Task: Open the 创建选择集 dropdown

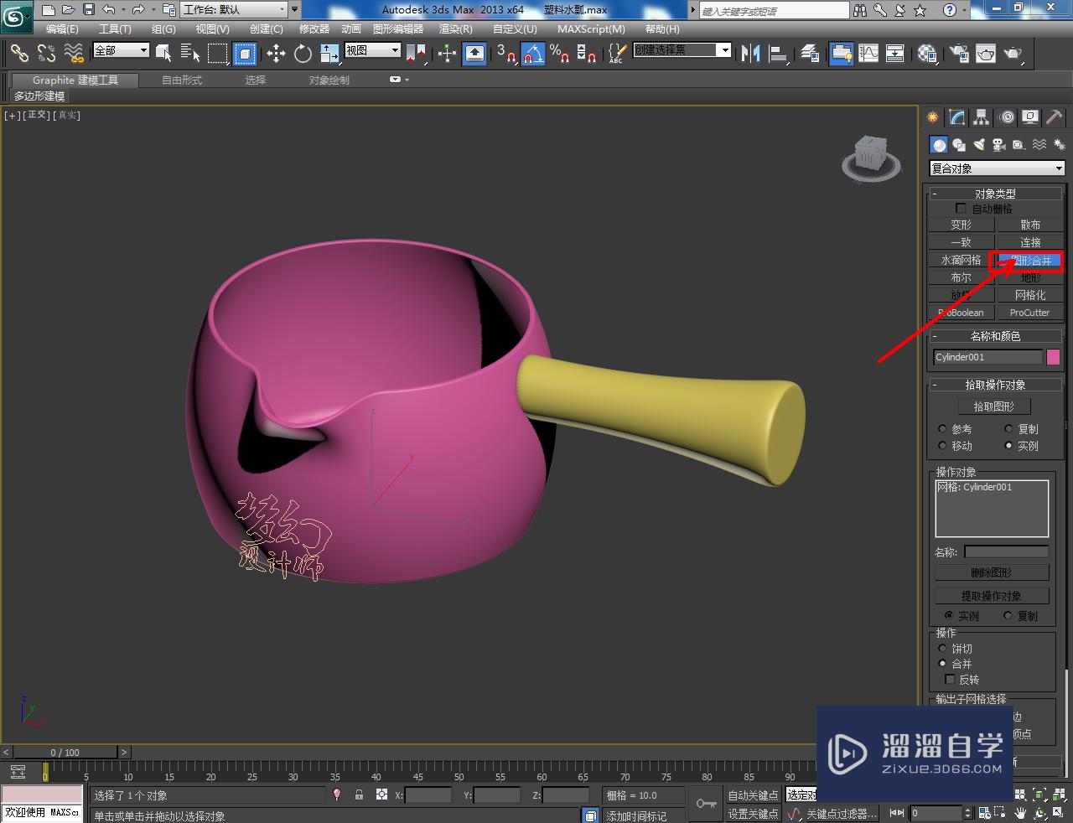Action: click(682, 50)
